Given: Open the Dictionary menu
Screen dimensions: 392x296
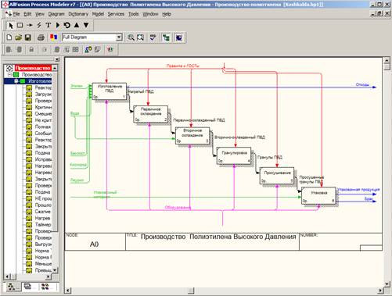Looking at the screenshot, I should click(78, 14).
